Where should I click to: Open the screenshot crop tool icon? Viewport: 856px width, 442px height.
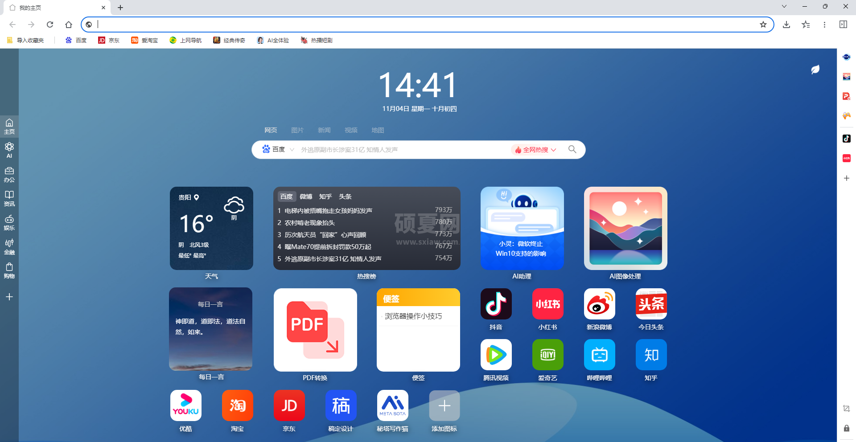click(x=847, y=409)
